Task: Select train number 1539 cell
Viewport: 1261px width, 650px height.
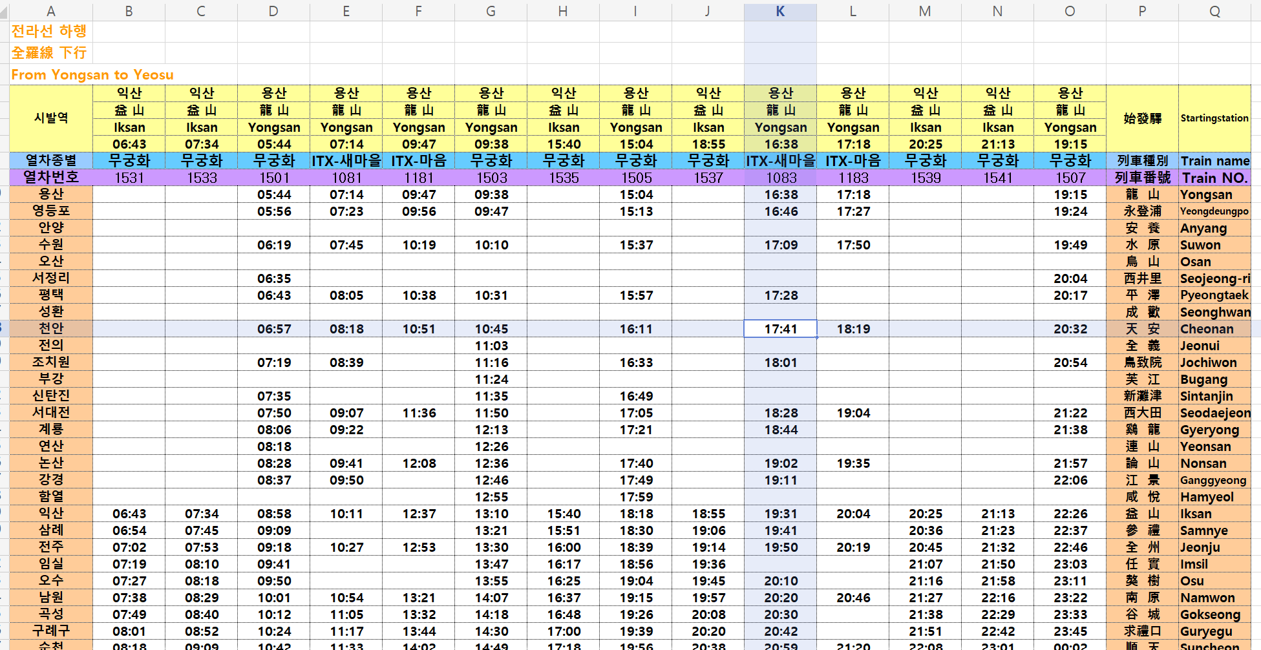Action: pos(926,178)
